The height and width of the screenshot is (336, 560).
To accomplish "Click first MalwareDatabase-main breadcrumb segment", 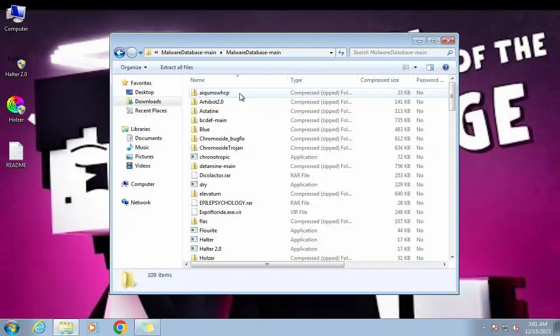I will coord(189,52).
